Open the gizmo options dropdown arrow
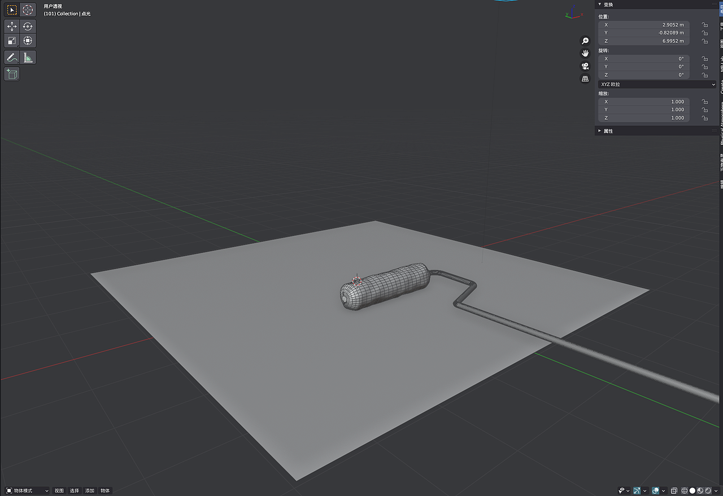The image size is (723, 496). (x=644, y=491)
